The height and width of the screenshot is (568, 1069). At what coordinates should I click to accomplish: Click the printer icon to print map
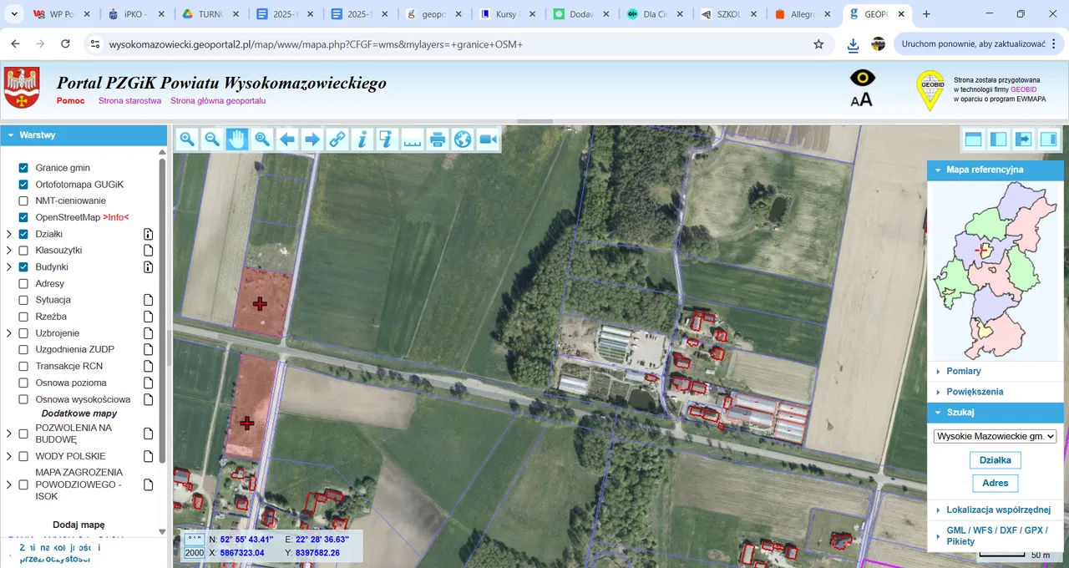tap(438, 139)
